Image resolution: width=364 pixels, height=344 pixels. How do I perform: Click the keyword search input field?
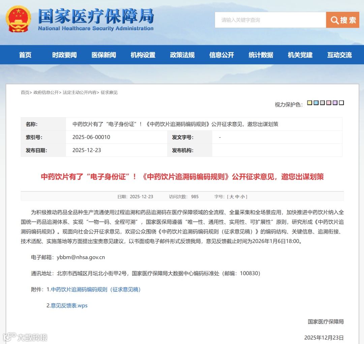tap(270, 20)
